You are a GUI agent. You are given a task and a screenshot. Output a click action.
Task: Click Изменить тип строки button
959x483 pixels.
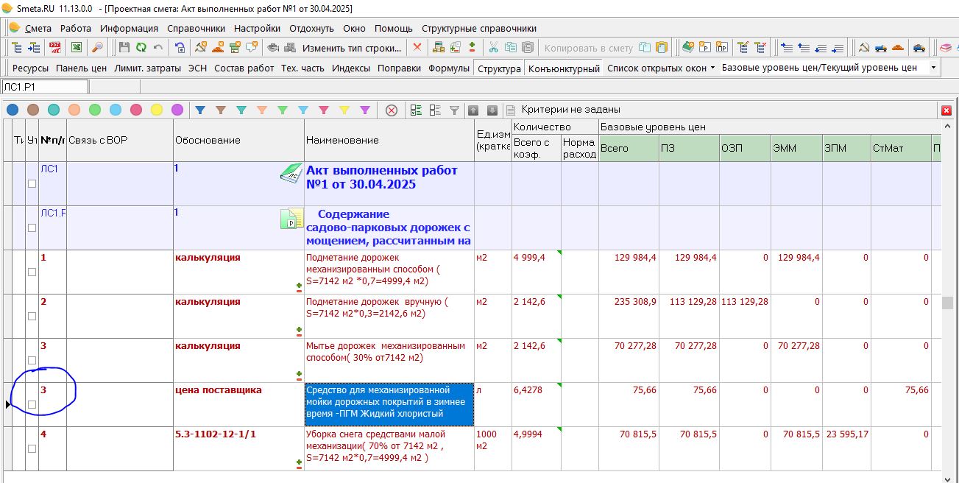352,48
